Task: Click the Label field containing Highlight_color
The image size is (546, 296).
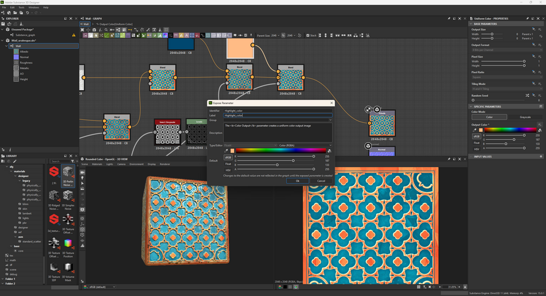Action: coord(278,115)
